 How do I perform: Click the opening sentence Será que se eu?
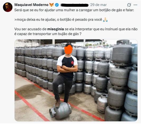coord(74,10)
